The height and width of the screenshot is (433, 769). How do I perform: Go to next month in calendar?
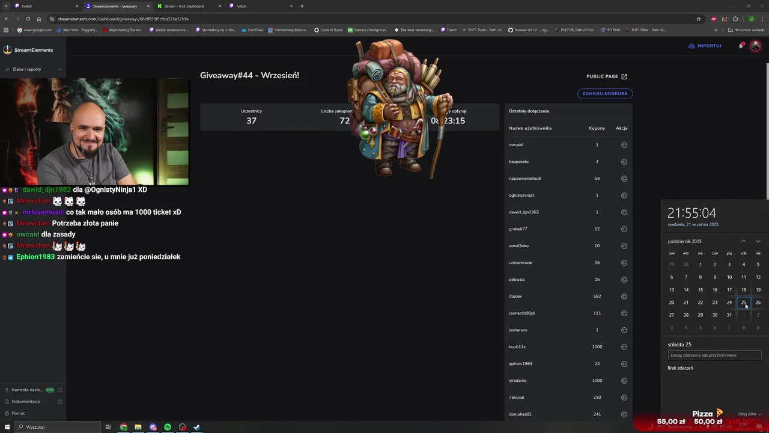758,241
